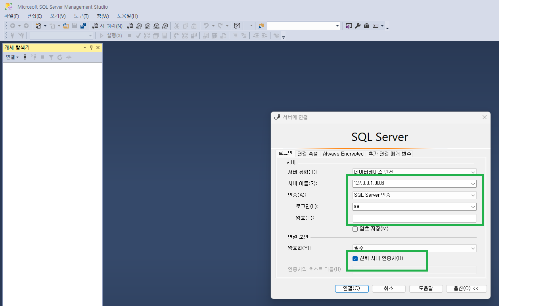Uncheck the 신뢰 서버 인증서 checkbox
550x306 pixels.
355,259
